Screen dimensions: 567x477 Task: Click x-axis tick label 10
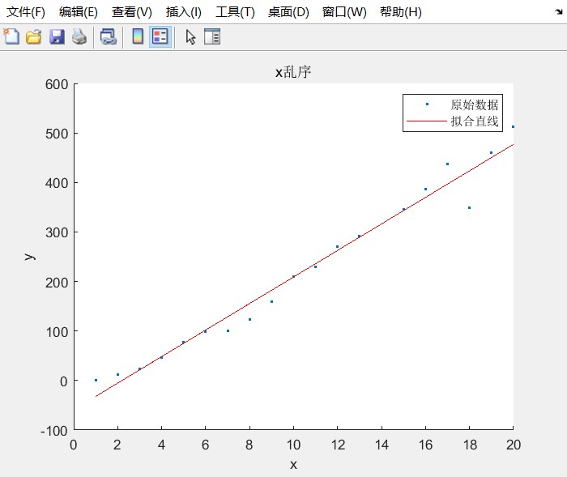tap(293, 445)
